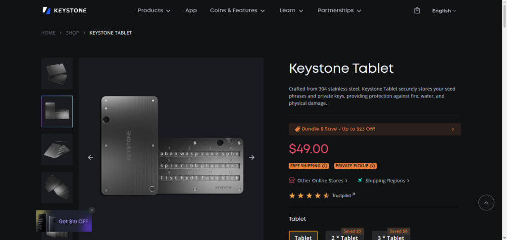Show next product image arrow
Image resolution: width=507 pixels, height=240 pixels.
point(252,157)
